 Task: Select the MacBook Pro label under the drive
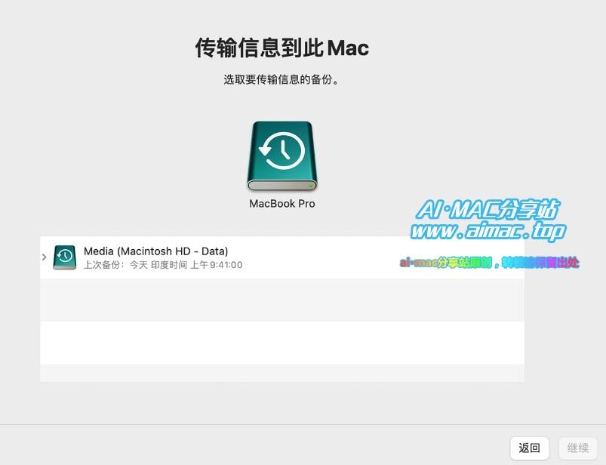coord(282,204)
